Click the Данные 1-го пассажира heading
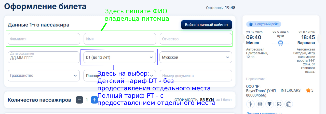Image resolution: width=326 pixels, height=114 pixels. [38, 25]
